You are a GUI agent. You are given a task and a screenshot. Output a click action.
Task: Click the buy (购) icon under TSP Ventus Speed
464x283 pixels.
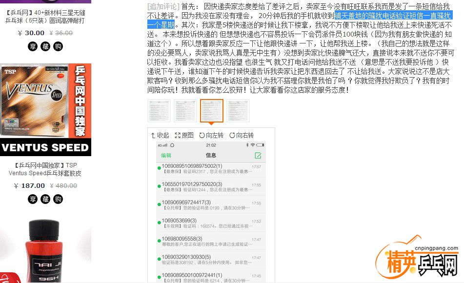[x=58, y=199]
